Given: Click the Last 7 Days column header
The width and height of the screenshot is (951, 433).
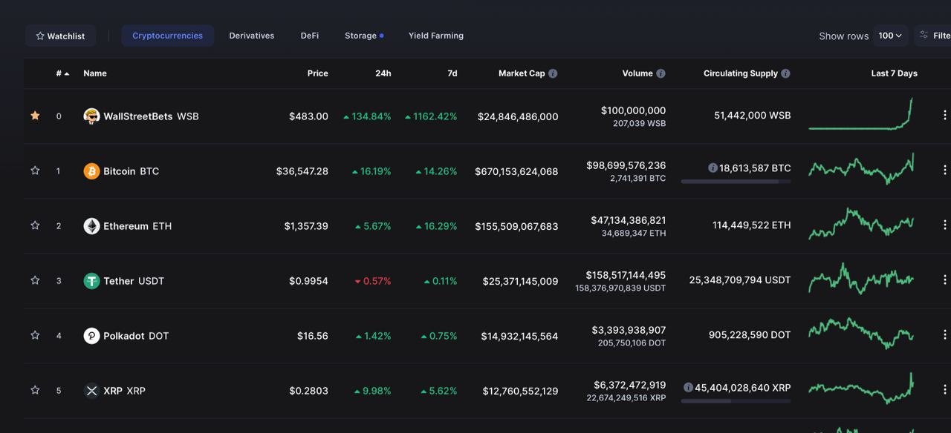Looking at the screenshot, I should [x=894, y=73].
